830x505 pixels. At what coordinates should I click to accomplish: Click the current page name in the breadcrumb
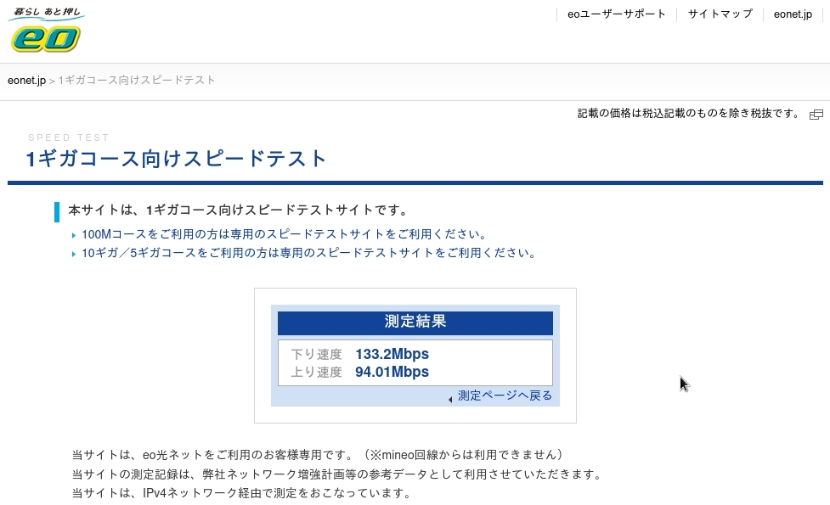click(x=137, y=81)
